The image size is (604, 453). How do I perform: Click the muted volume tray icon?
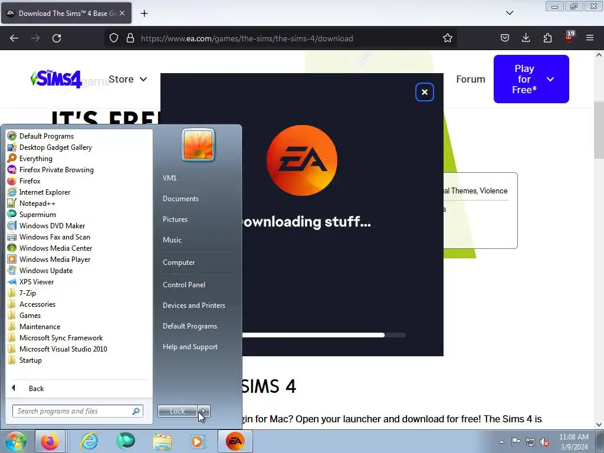click(x=544, y=442)
